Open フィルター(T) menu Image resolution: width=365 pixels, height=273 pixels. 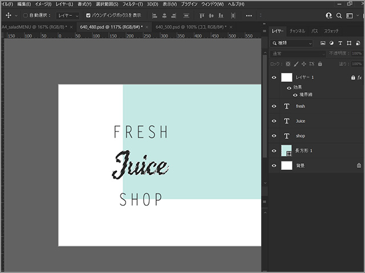(x=133, y=4)
